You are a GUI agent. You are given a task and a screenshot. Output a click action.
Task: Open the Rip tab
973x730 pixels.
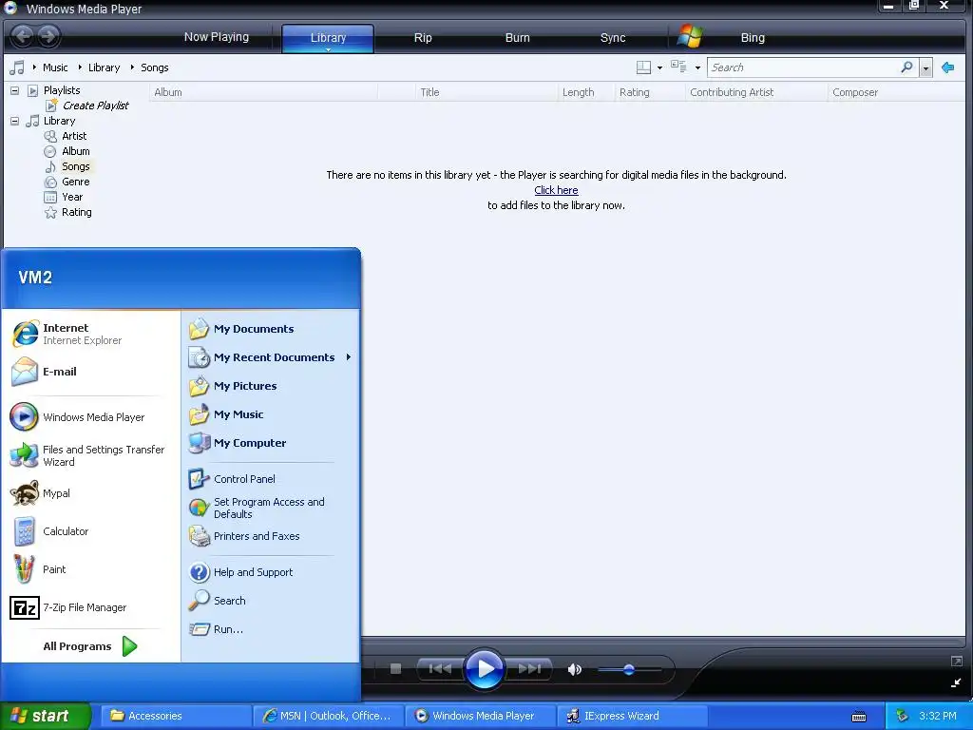[x=423, y=38]
